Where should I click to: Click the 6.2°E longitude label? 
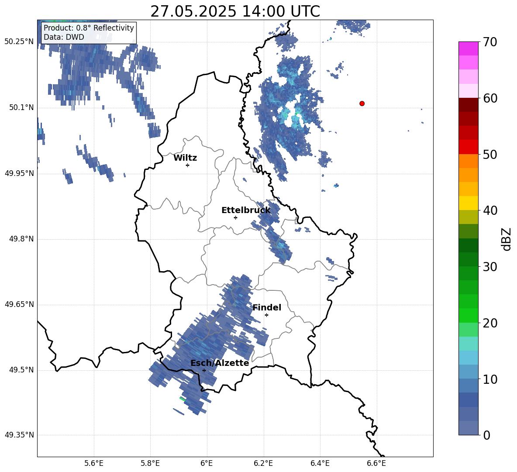coord(263,463)
